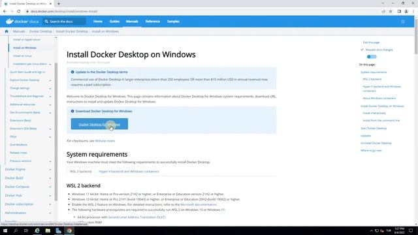Open Install on Linux sidebar item

coord(22,56)
